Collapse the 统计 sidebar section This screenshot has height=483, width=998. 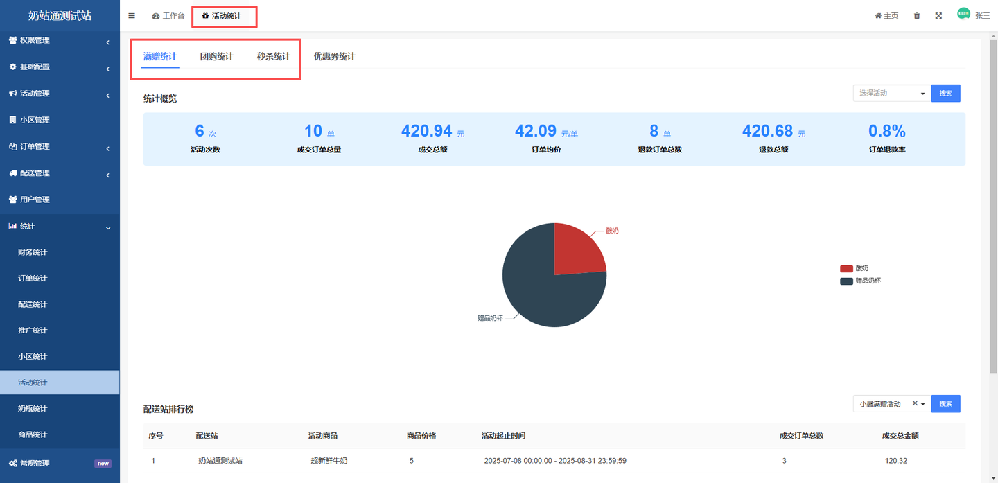60,227
